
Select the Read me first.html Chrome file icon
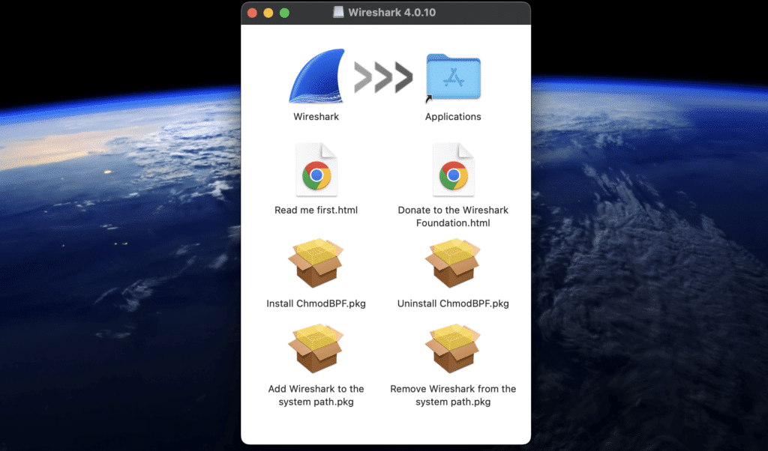[316, 169]
